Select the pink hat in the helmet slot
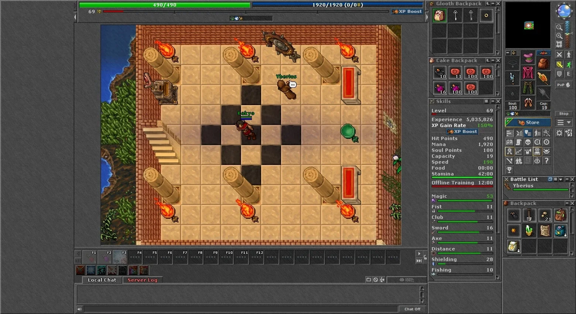The width and height of the screenshot is (576, 314). (x=528, y=58)
